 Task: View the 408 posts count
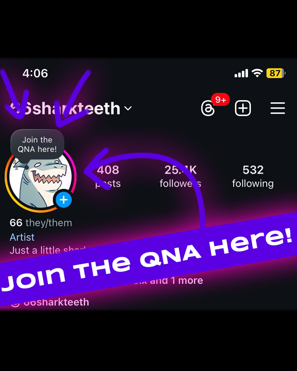(108, 176)
